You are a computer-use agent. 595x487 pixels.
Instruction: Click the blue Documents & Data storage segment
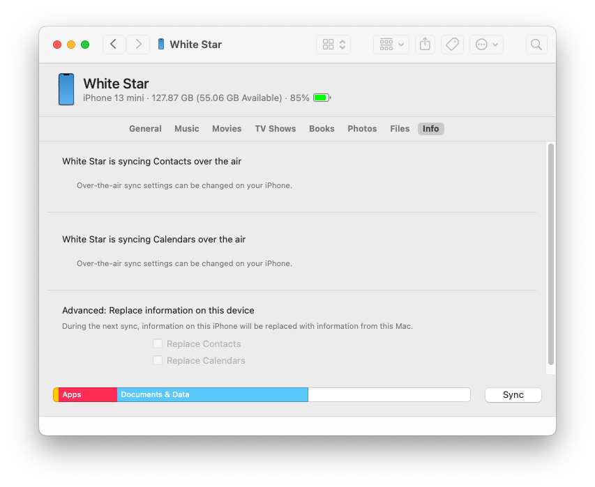[x=212, y=395]
